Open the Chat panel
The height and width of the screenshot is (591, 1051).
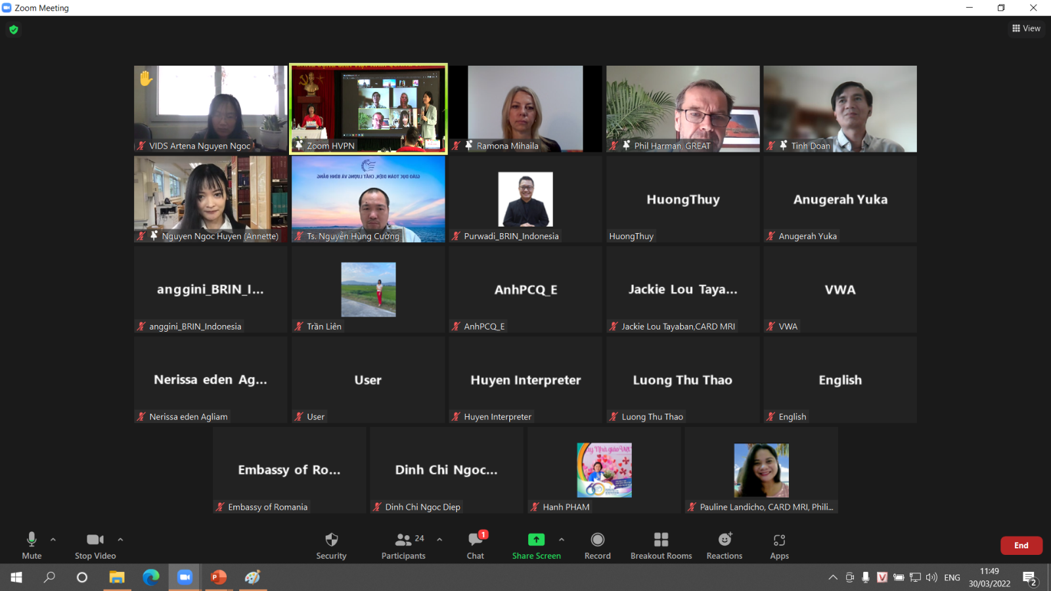point(476,540)
